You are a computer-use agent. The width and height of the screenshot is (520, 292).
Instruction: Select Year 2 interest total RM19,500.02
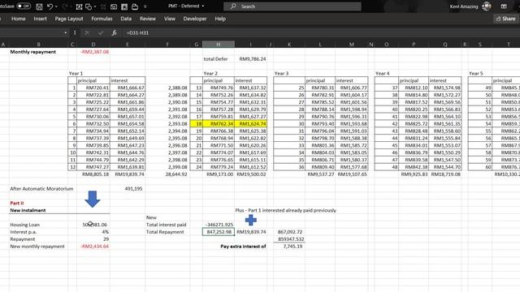click(251, 174)
